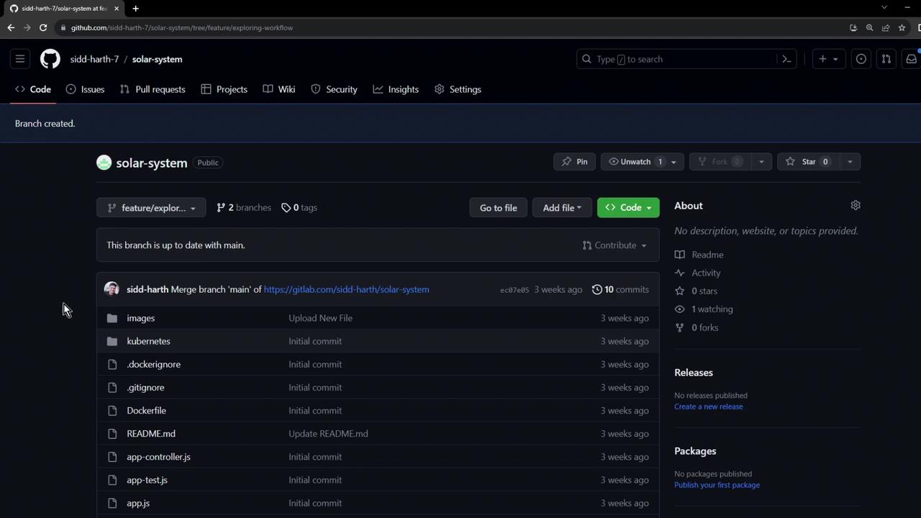
Task: Click the kubernetes folder icon
Action: coord(112,341)
